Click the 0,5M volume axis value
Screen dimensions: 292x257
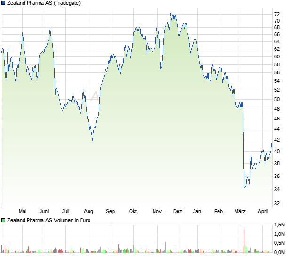[x=279, y=243]
